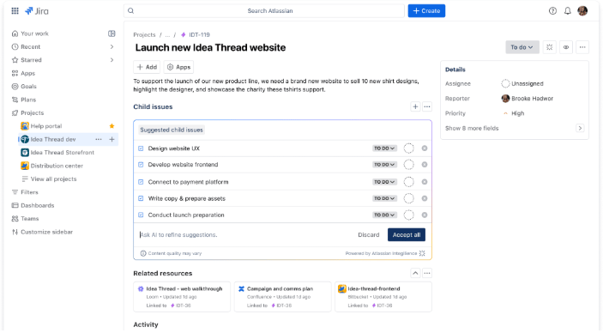The width and height of the screenshot is (603, 333).
Task: Add a child issue with plus icon
Action: click(x=415, y=106)
